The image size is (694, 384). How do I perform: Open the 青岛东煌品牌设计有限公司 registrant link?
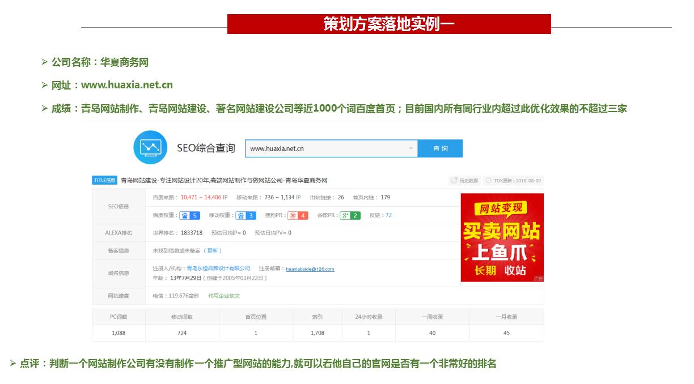(218, 268)
